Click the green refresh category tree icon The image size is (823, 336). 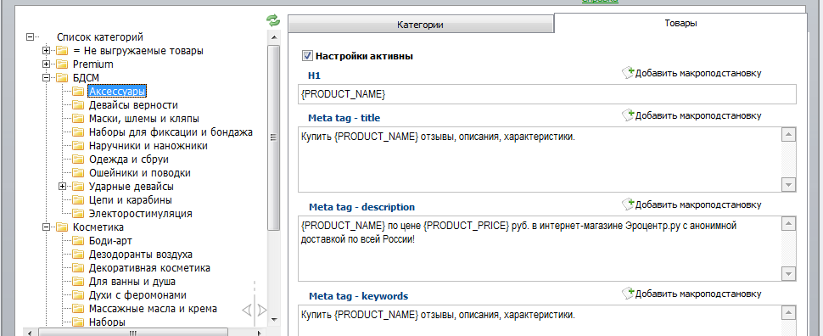(x=273, y=20)
